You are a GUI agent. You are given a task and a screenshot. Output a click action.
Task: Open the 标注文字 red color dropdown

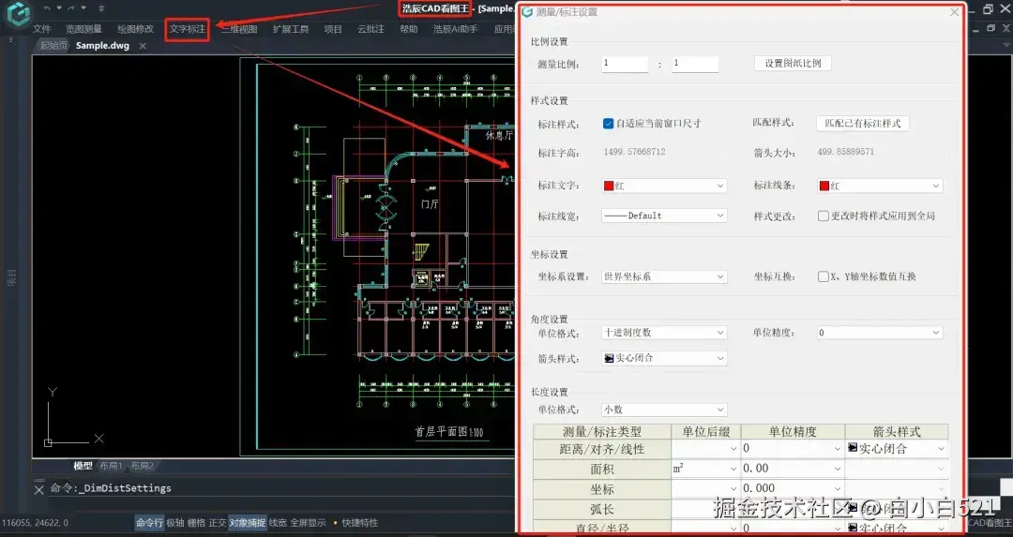coord(664,186)
